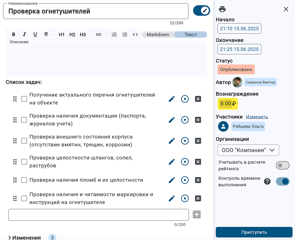This screenshot has height=240, width=295.
Task: Delete task 'Проверка внешнего состояния корпуса'
Action: (198, 141)
